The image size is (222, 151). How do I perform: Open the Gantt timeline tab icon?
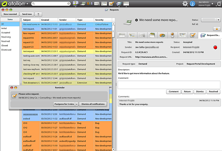coord(132,35)
